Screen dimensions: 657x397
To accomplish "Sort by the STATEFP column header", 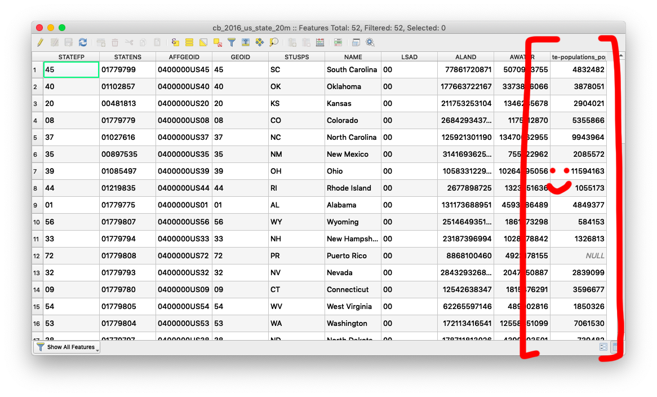I will (x=71, y=56).
